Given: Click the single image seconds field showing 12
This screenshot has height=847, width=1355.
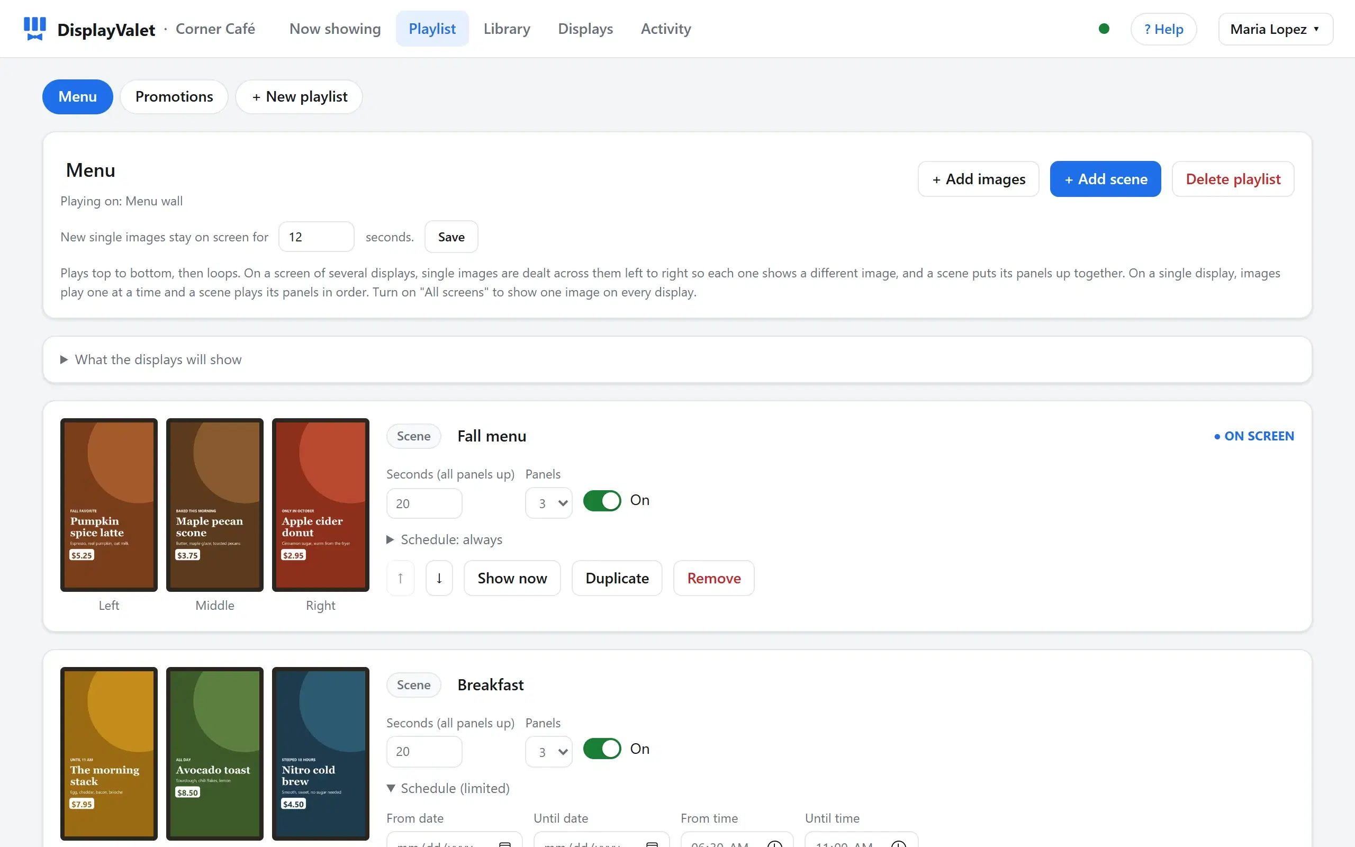Looking at the screenshot, I should point(317,237).
